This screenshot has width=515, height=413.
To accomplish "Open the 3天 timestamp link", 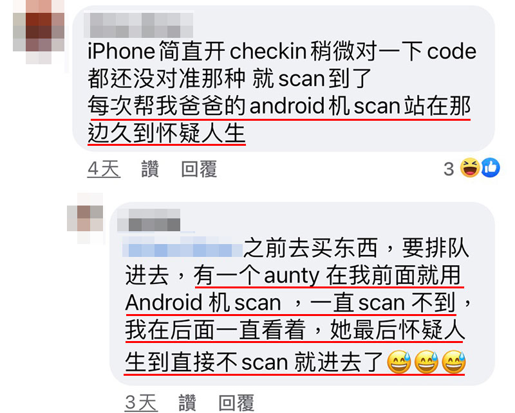I will 141,403.
